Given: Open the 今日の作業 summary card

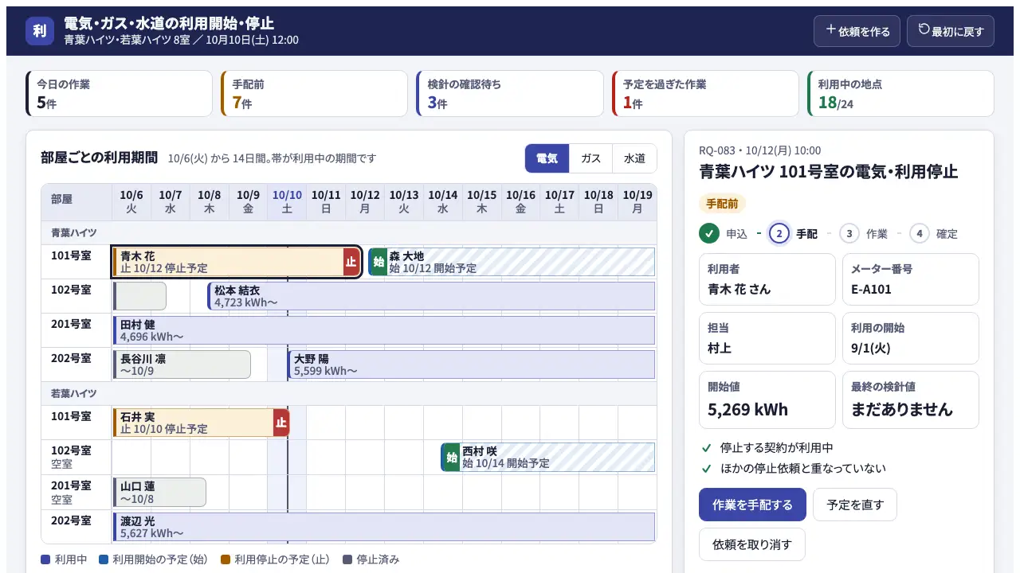Looking at the screenshot, I should click(120, 94).
